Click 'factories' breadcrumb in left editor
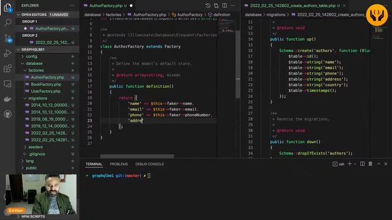 (113, 15)
